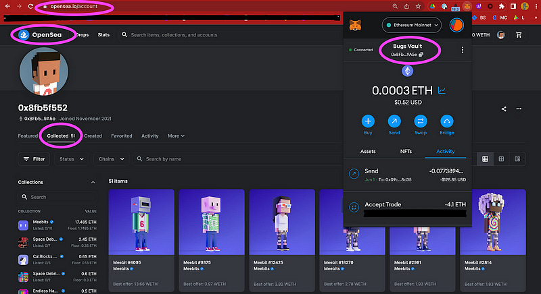Open the Ethereum Mainnet network dropdown

pos(412,25)
